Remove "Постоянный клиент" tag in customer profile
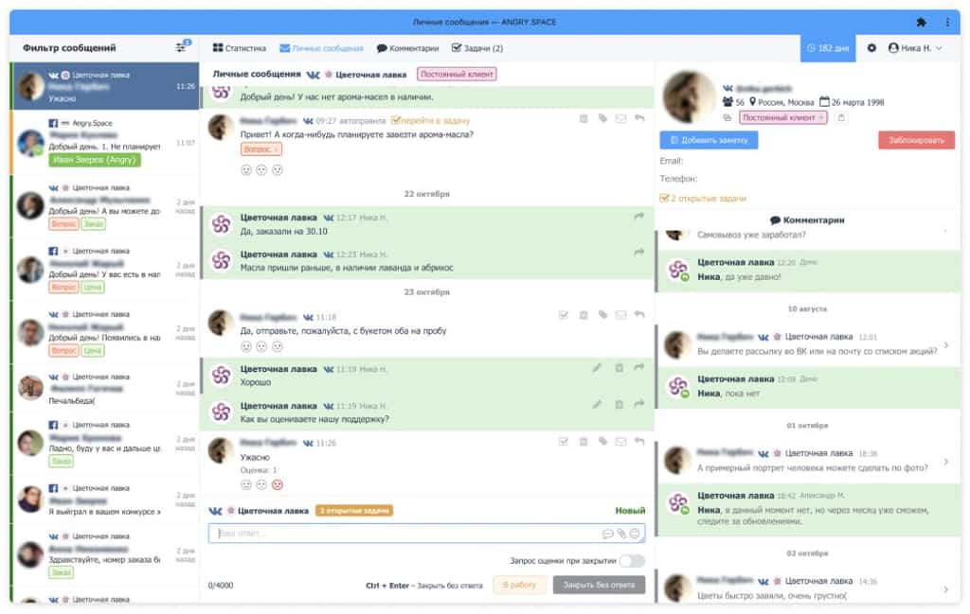This screenshot has width=970, height=614. point(821,117)
